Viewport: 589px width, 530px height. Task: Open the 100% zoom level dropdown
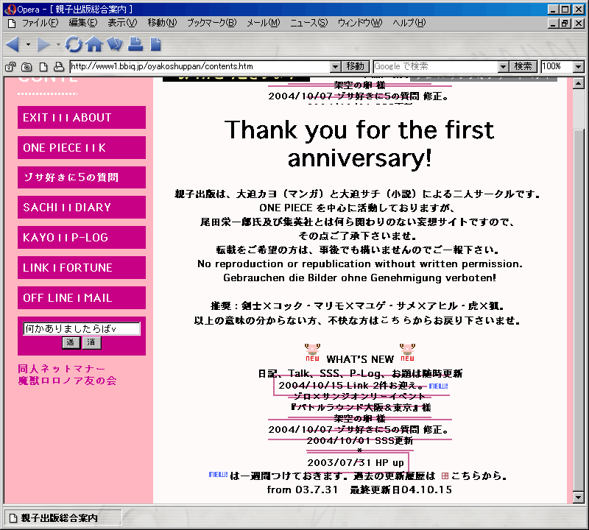(x=579, y=67)
